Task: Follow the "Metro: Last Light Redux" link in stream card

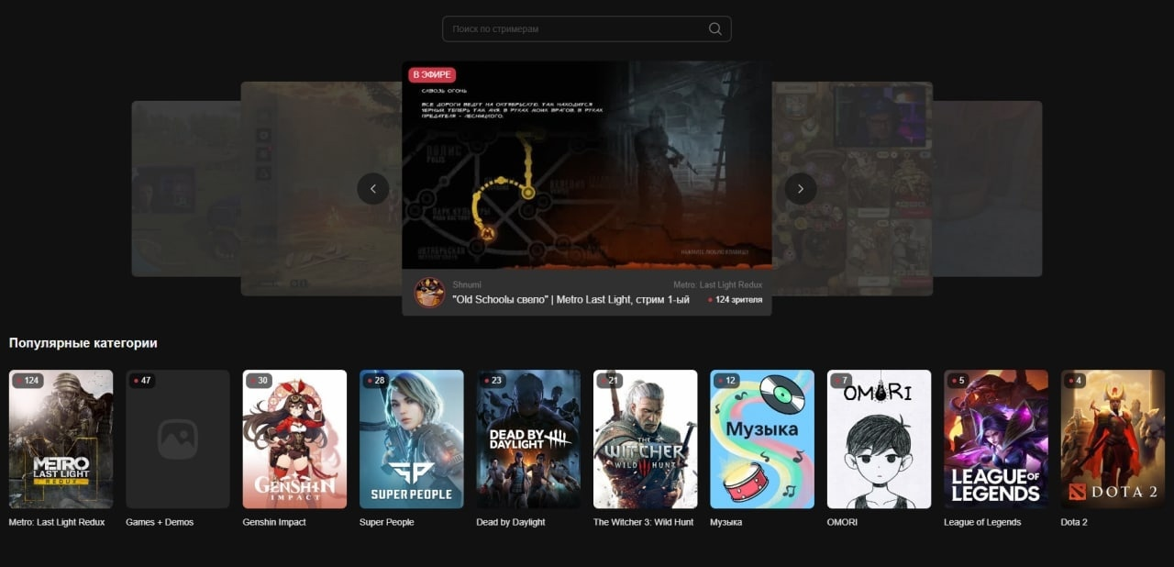Action: point(717,285)
